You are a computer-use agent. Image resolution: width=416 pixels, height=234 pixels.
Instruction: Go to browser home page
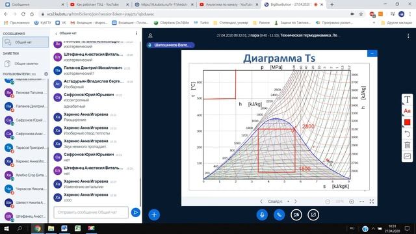32,14
